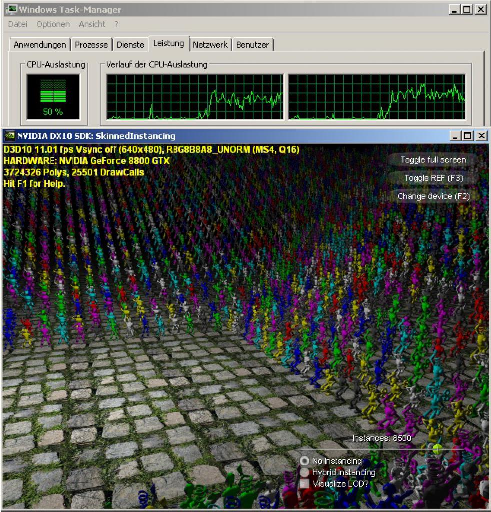This screenshot has width=491, height=512.
Task: Click Toggle full screen button
Action: coord(433,160)
